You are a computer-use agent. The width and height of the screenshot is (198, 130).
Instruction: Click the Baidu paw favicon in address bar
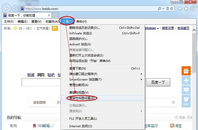coord(22,9)
